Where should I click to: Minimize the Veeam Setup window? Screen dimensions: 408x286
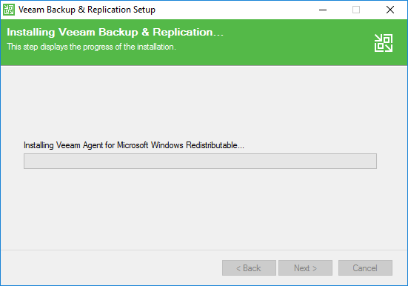[323, 10]
